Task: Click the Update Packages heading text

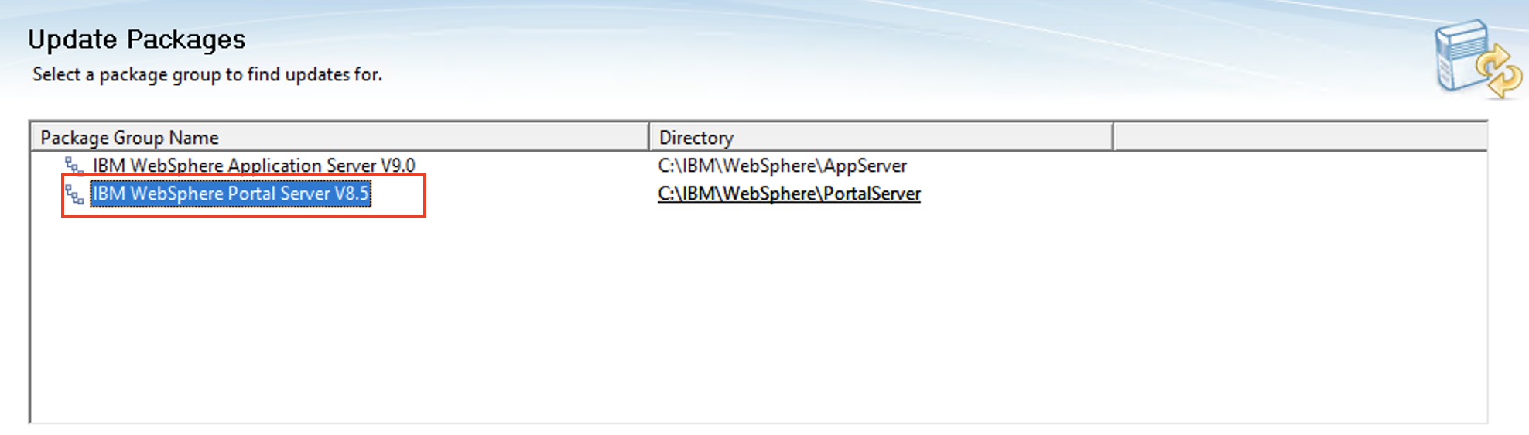Action: [136, 39]
